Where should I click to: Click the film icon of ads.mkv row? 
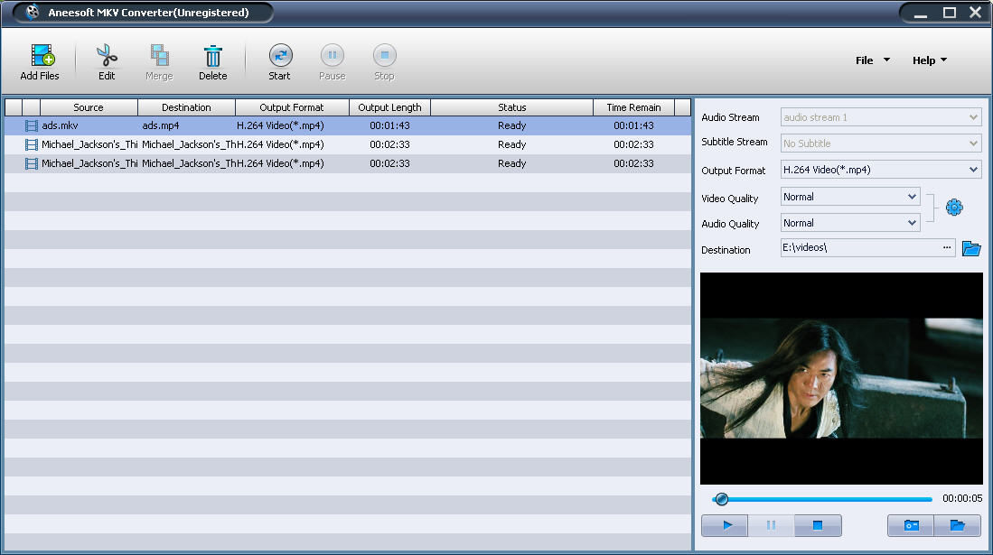click(31, 126)
